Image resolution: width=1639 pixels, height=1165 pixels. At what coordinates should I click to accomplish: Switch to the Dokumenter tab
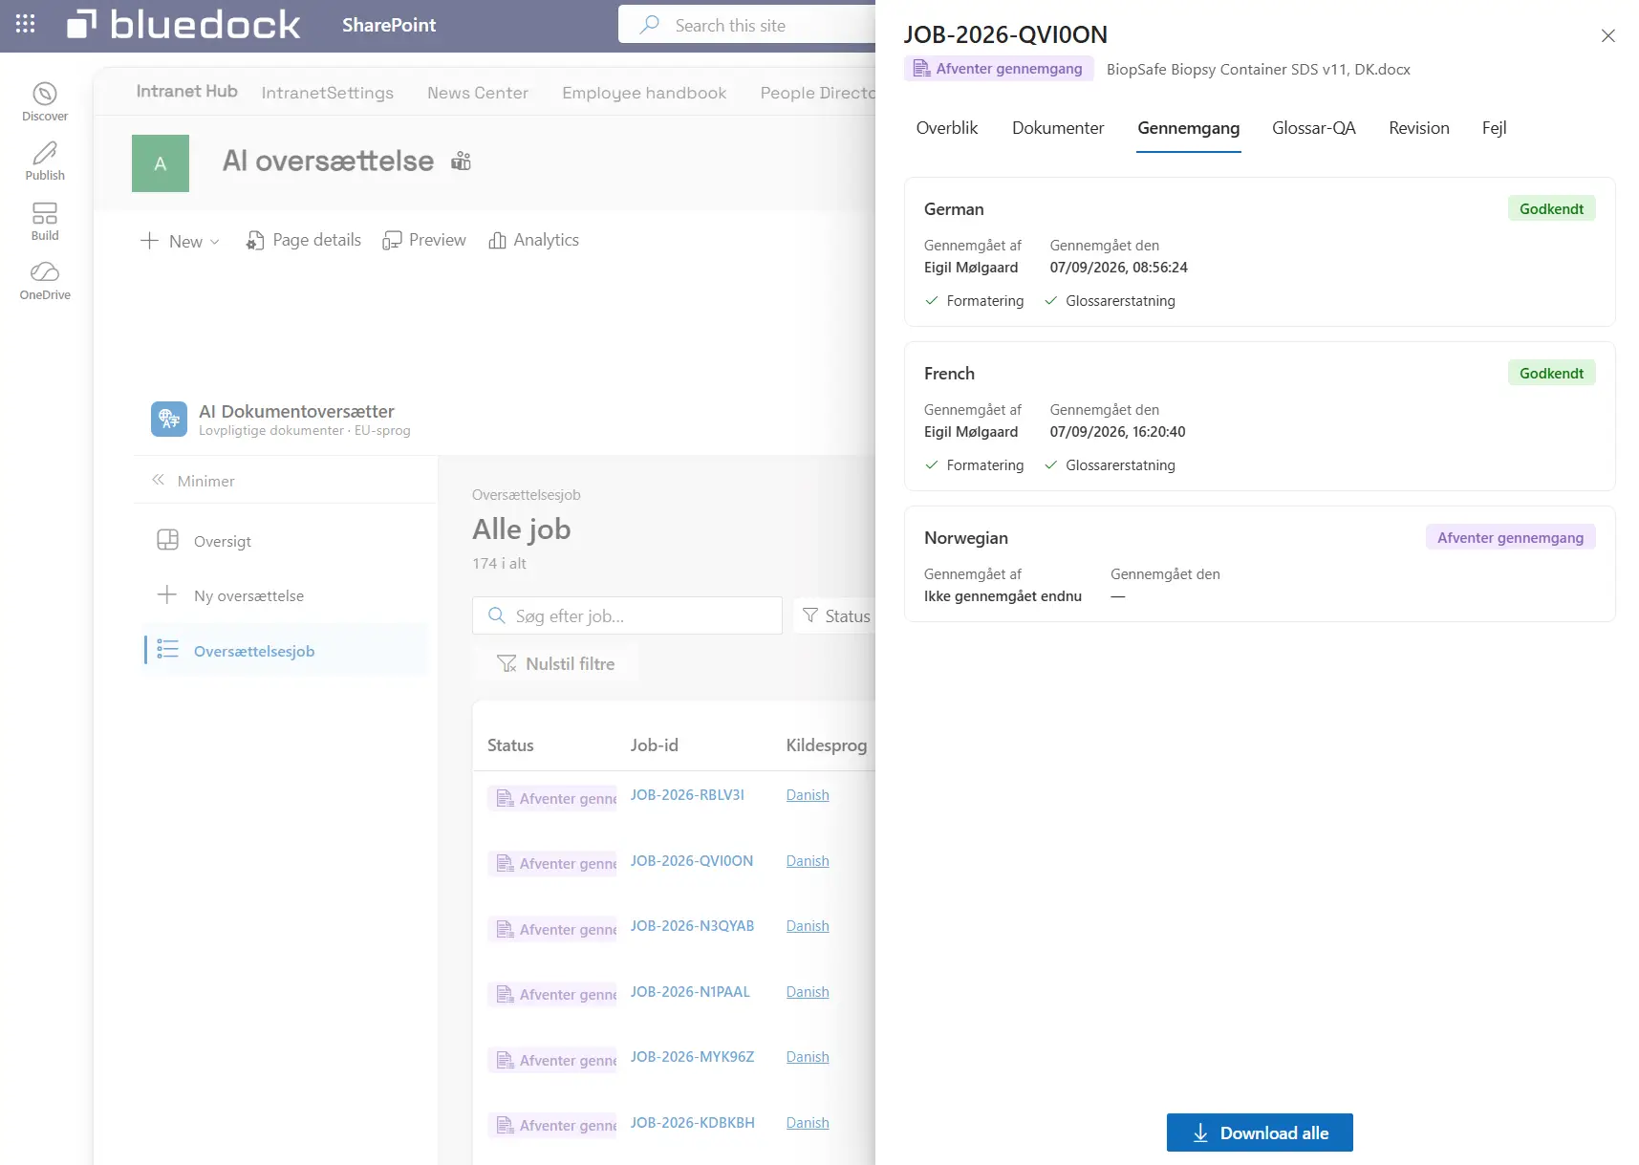click(x=1058, y=128)
